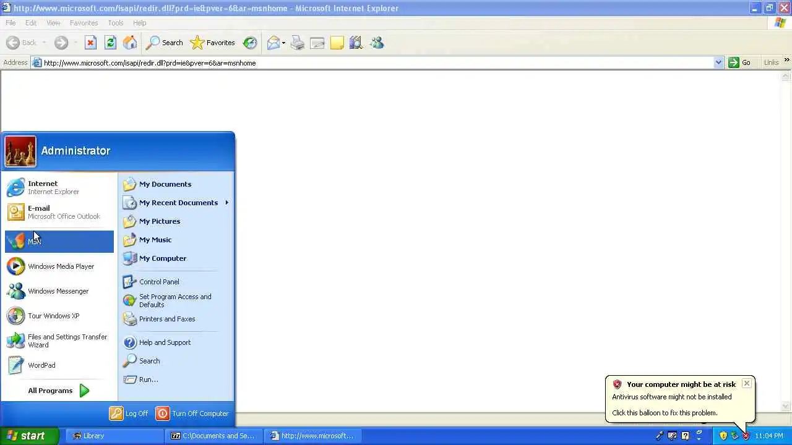This screenshot has height=445, width=792.
Task: Click the Messenger toolbar icon
Action: (x=377, y=43)
